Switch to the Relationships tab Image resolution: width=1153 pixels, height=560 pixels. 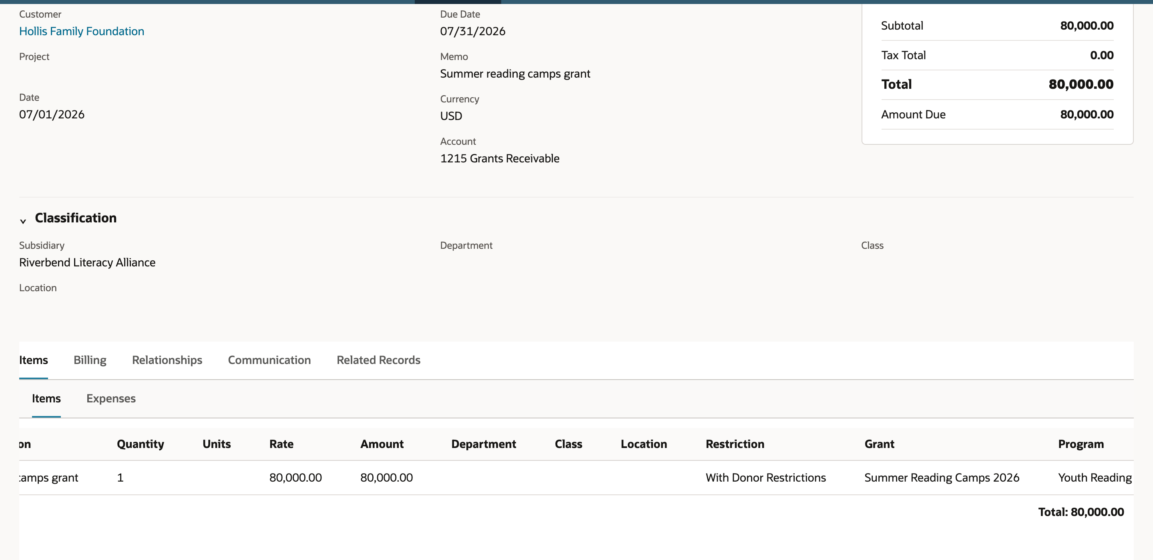pyautogui.click(x=167, y=360)
